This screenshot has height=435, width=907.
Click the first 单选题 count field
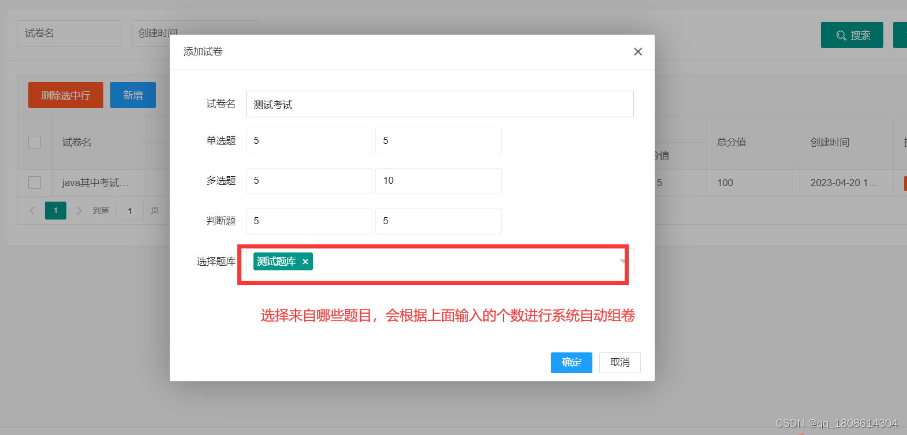pyautogui.click(x=309, y=141)
